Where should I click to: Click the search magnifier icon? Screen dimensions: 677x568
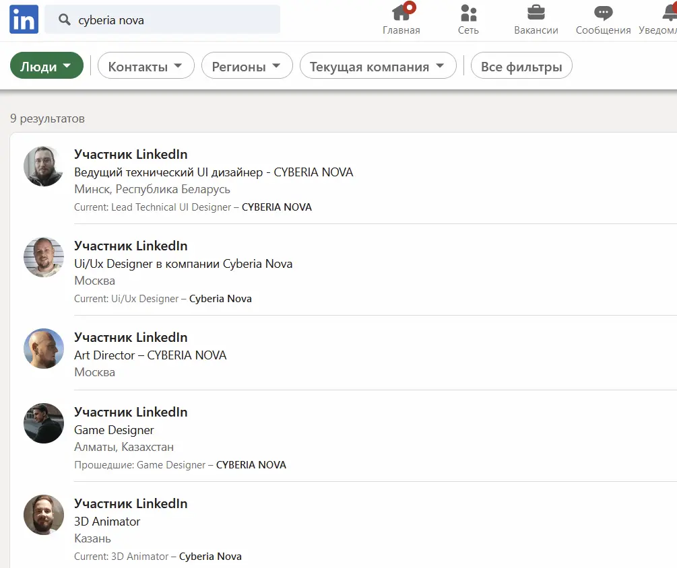pos(65,20)
